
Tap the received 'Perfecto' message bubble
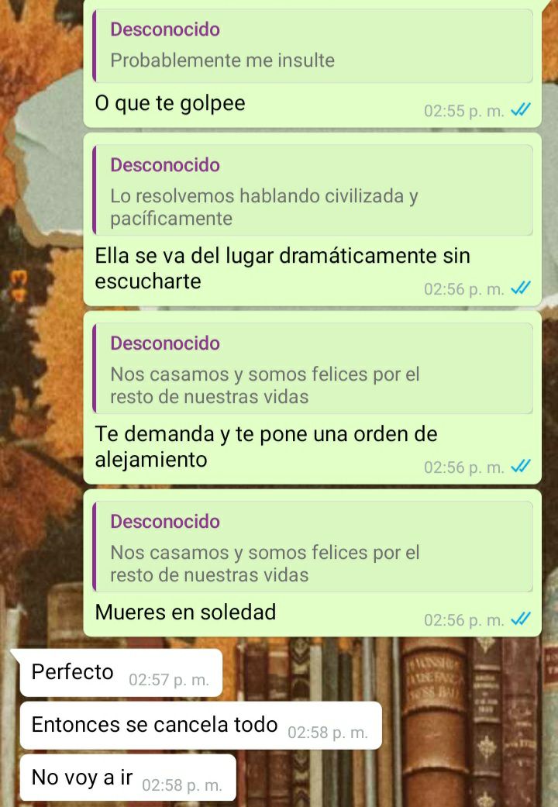[120, 673]
